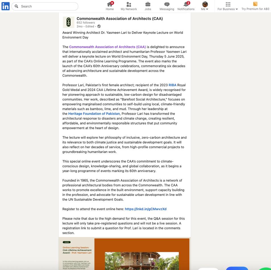
Task: Open the purple CAA mention link in post
Action: click(107, 47)
